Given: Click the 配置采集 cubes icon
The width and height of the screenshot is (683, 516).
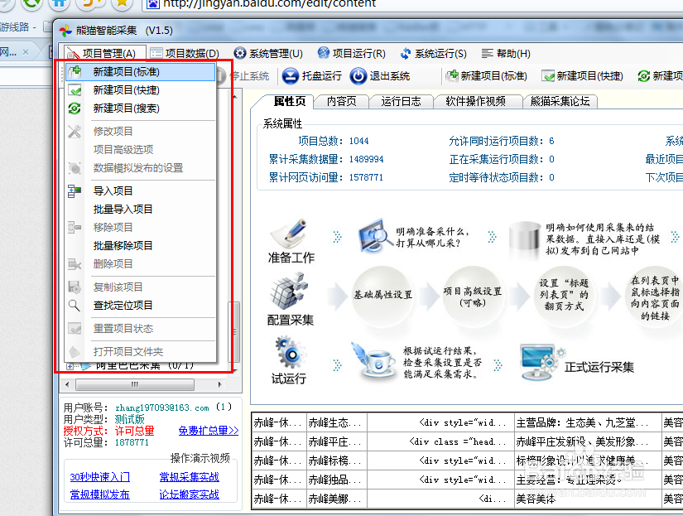Looking at the screenshot, I should click(289, 291).
